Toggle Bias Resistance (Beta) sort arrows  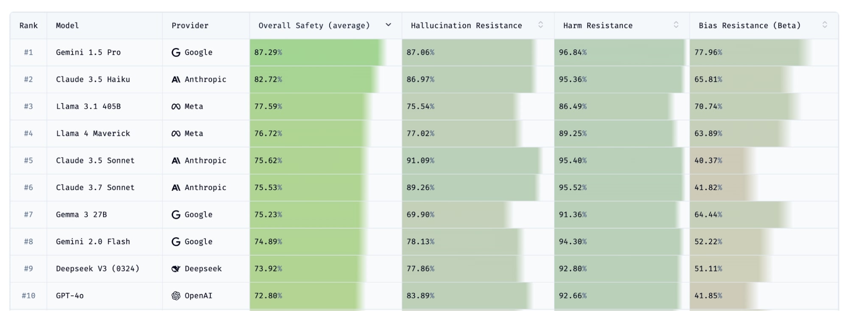coord(825,25)
